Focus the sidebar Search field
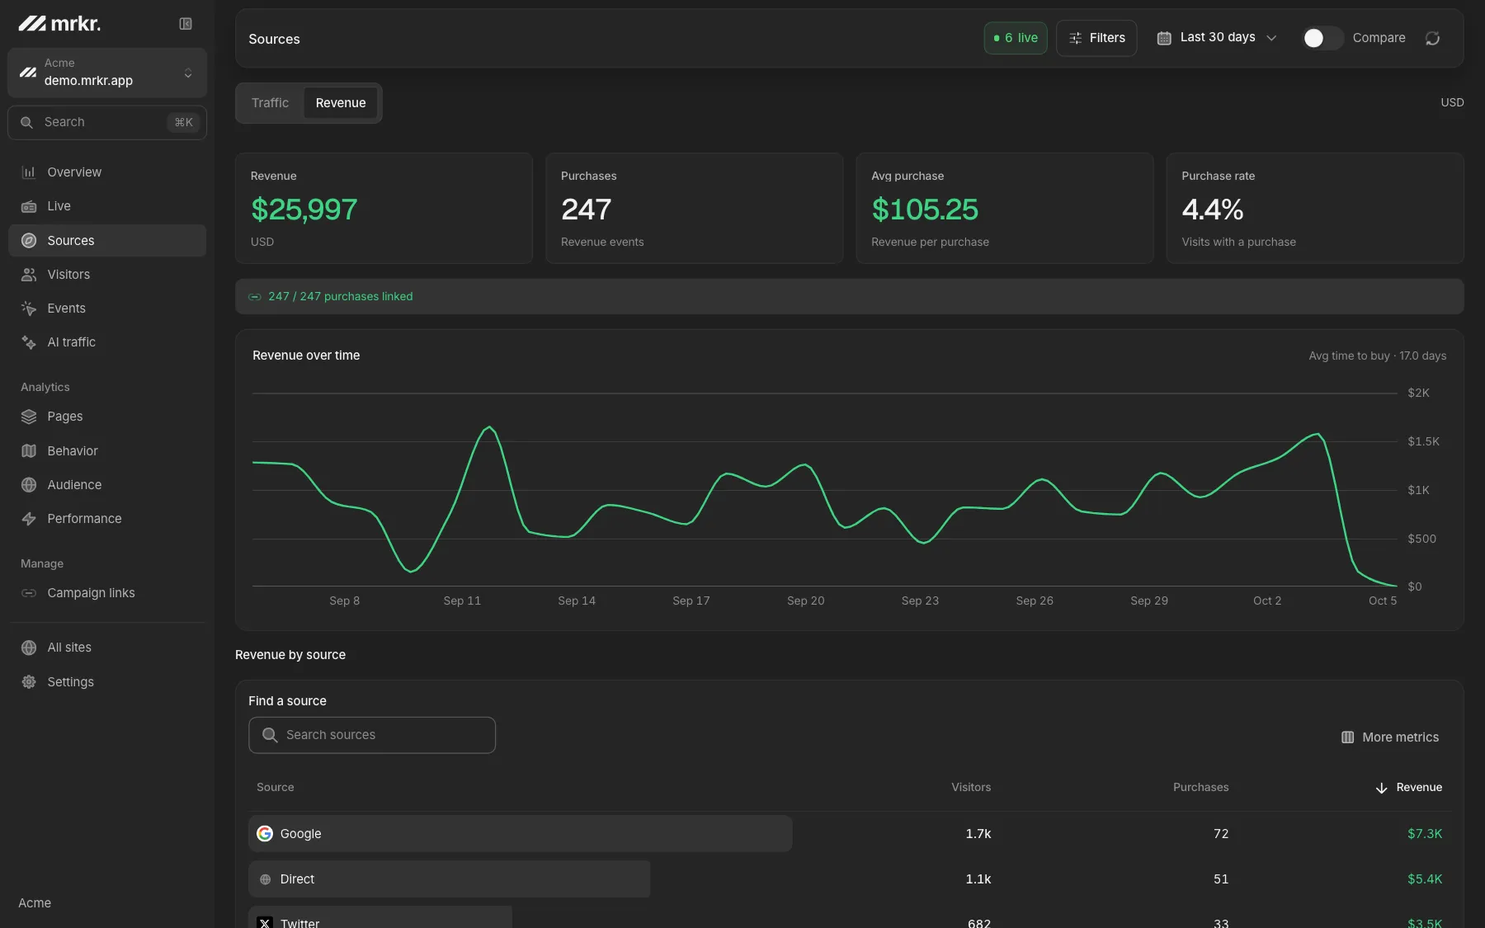 click(x=107, y=122)
